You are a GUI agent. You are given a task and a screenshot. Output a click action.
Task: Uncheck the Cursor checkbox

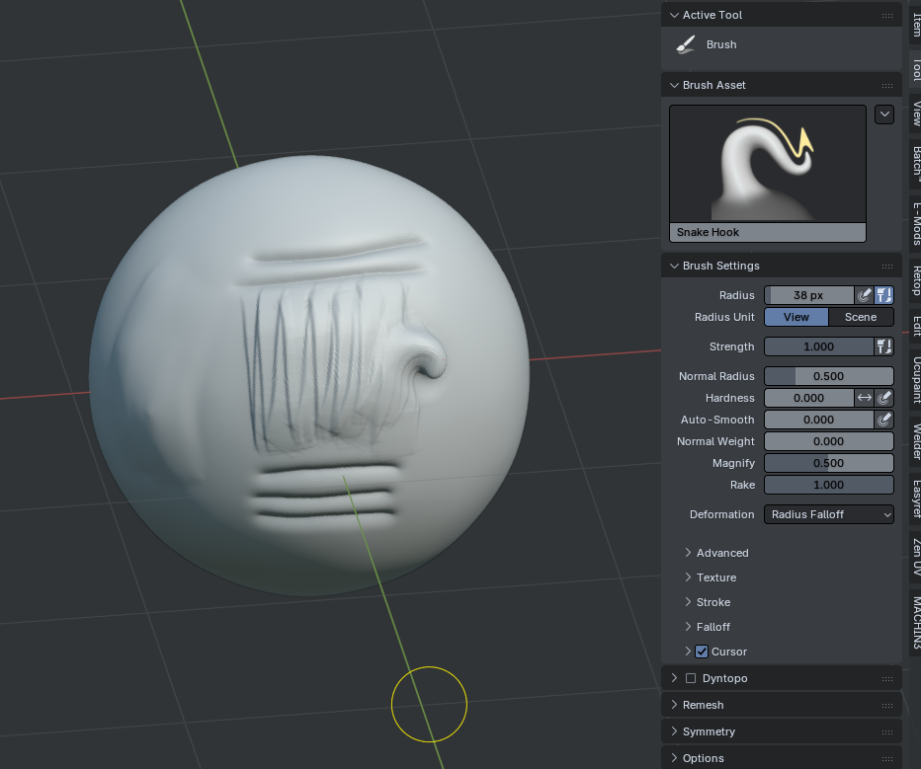(702, 652)
